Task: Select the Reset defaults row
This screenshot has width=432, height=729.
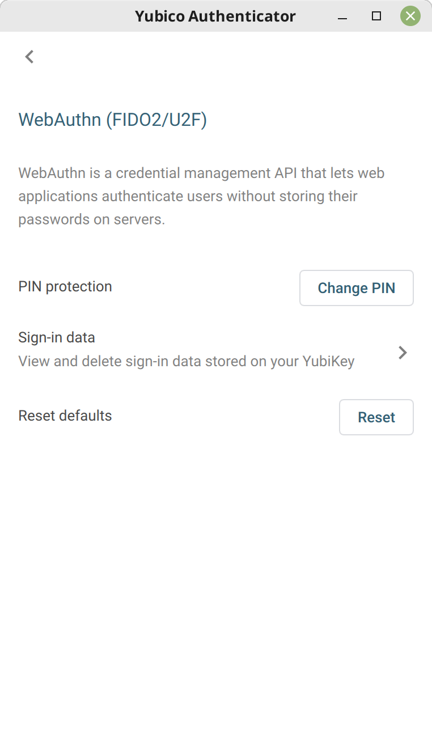Action: [x=65, y=416]
